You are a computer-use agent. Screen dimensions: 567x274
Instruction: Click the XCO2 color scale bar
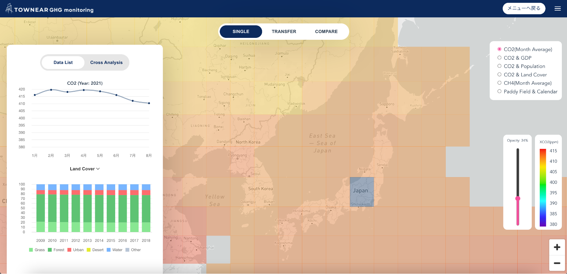(543, 187)
